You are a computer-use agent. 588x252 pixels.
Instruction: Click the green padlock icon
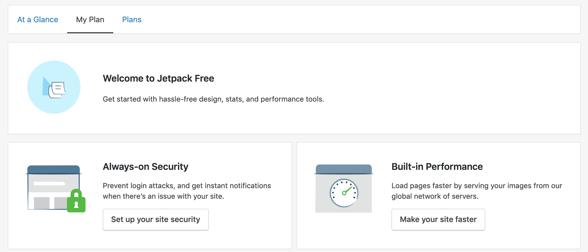click(x=76, y=201)
